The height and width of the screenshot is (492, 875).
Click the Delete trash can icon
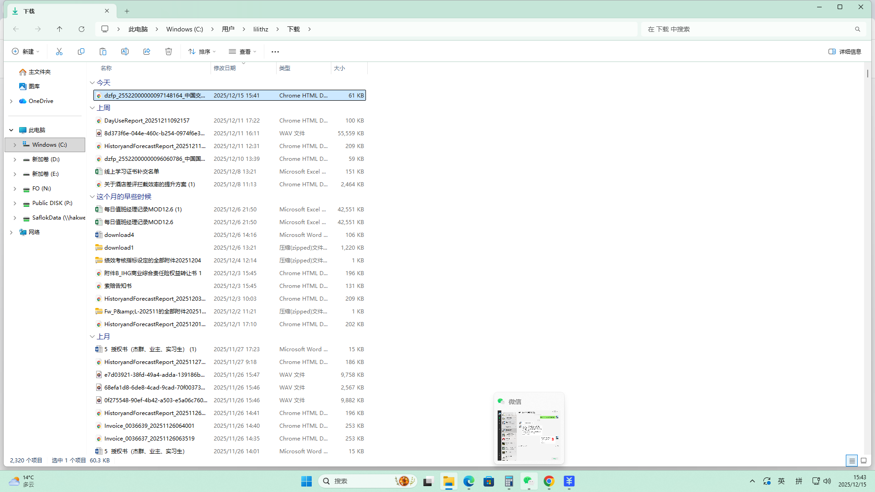pos(169,51)
